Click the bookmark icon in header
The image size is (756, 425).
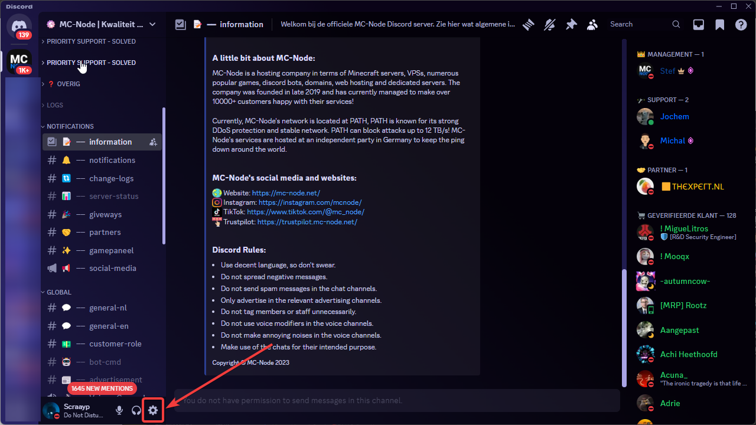pyautogui.click(x=719, y=24)
